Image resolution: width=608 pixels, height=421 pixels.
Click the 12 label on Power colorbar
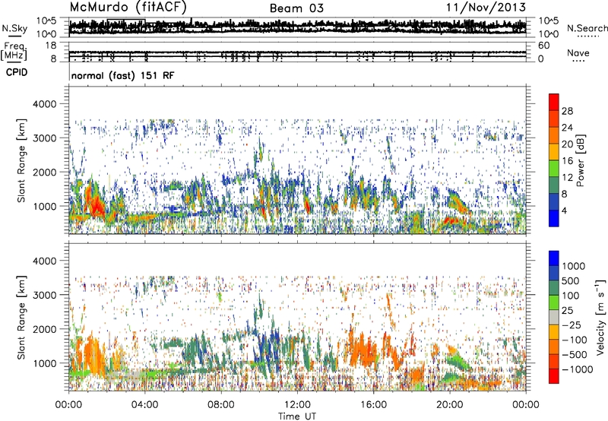[x=567, y=178]
